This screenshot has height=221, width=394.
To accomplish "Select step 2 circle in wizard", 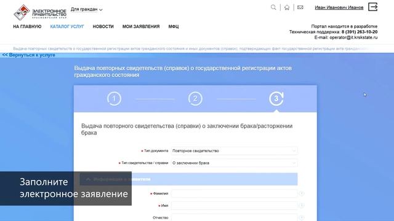I will [x=195, y=99].
